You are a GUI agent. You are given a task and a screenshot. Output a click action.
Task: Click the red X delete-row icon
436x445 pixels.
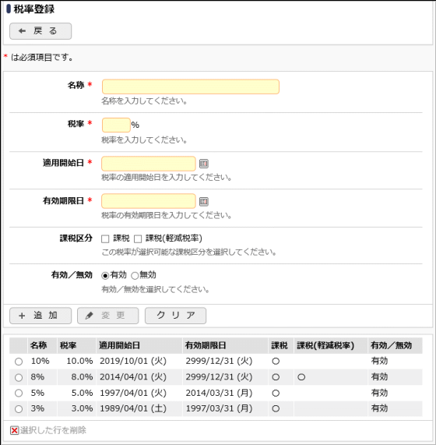15,430
